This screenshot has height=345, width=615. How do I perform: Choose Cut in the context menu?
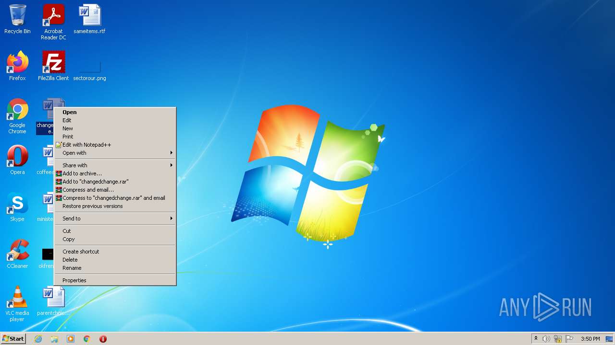click(x=115, y=231)
